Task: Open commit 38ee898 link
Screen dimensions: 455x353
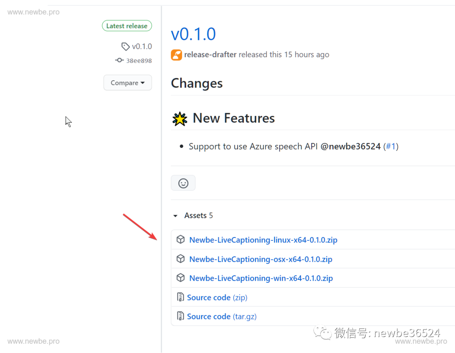Action: [139, 61]
